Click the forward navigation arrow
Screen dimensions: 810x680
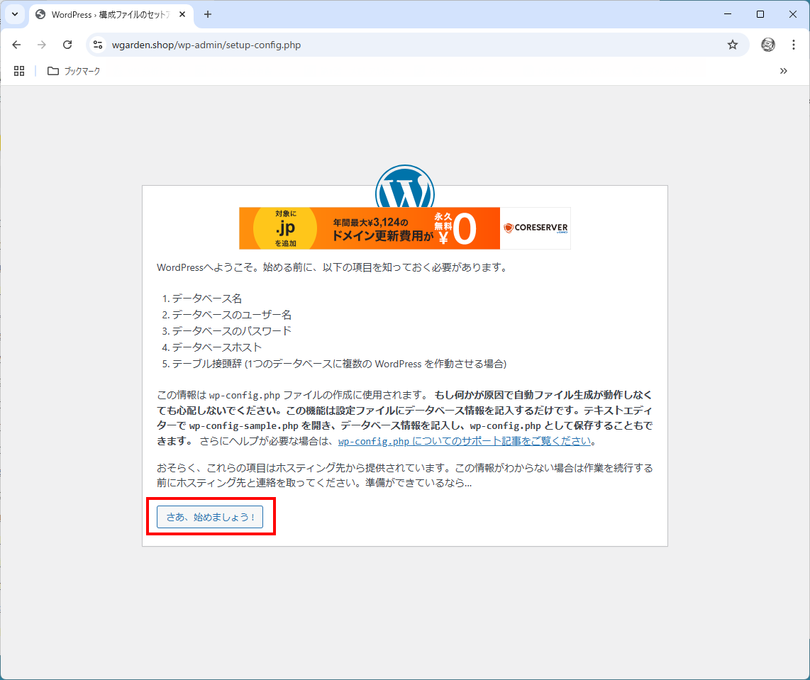(42, 45)
